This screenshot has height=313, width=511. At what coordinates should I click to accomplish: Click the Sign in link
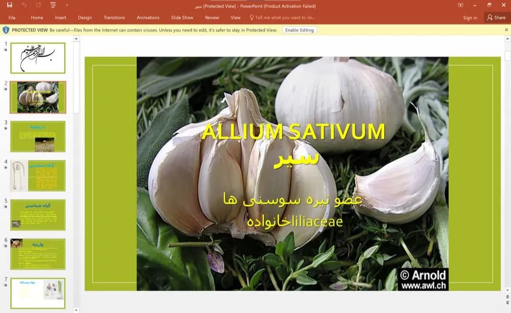[470, 18]
